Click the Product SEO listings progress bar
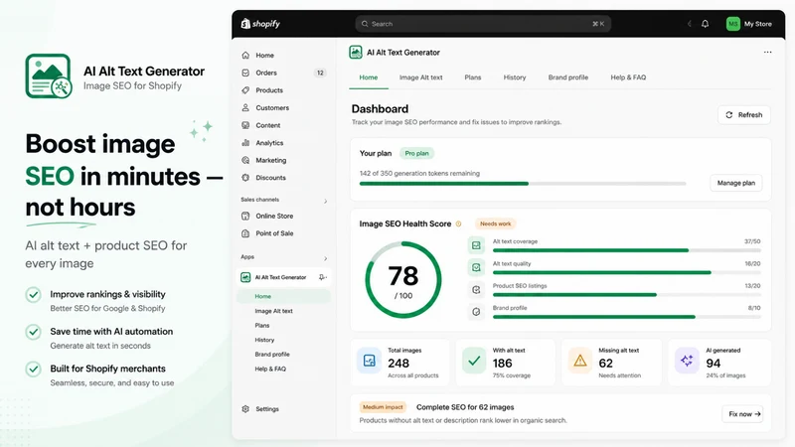The width and height of the screenshot is (795, 447). point(627,294)
